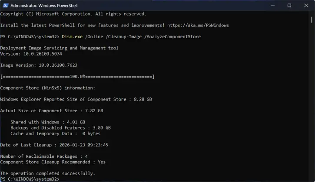Click the 'Backups and Disabled Features' line
Screen dimensions: 315x182
(x=60, y=128)
